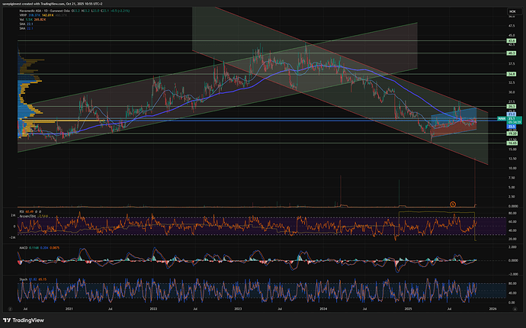Click the 2023 label on time axis
The height and width of the screenshot is (328, 526).
tap(239, 309)
